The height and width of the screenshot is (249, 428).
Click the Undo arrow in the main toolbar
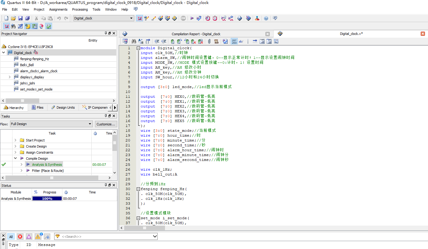click(59, 18)
